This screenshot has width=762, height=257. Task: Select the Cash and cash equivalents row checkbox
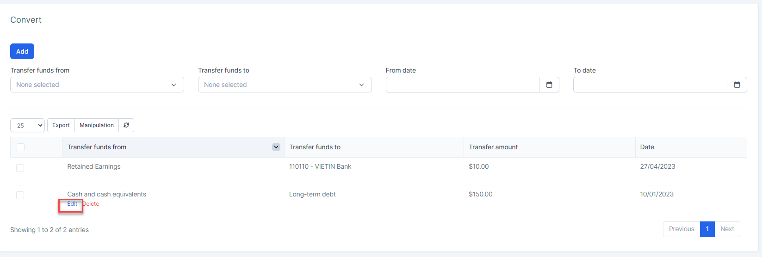[x=20, y=195]
